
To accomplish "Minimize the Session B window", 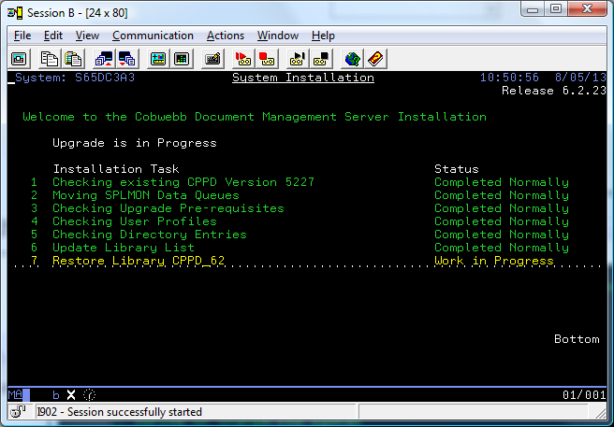I will [533, 9].
